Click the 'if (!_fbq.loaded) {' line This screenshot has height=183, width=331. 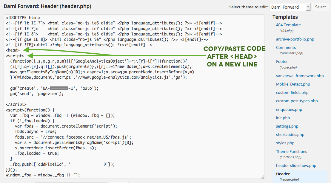pos(32,121)
